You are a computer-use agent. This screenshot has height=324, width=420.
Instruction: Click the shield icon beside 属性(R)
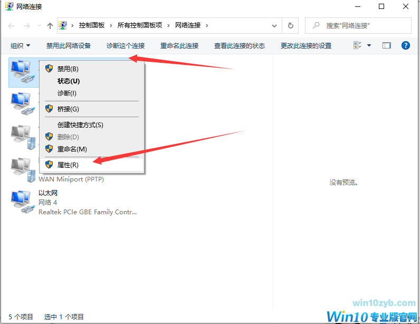tap(49, 165)
